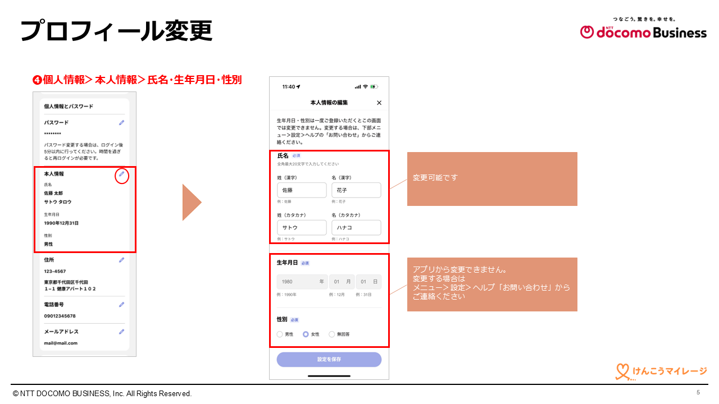Close the 本人情報の編集 screen with X
The height and width of the screenshot is (404, 719).
point(379,103)
